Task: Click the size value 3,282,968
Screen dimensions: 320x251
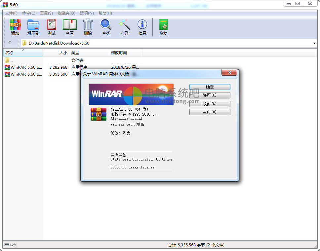Action: click(59, 67)
